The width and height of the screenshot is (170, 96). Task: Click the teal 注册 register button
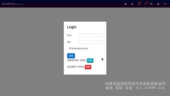90,61
